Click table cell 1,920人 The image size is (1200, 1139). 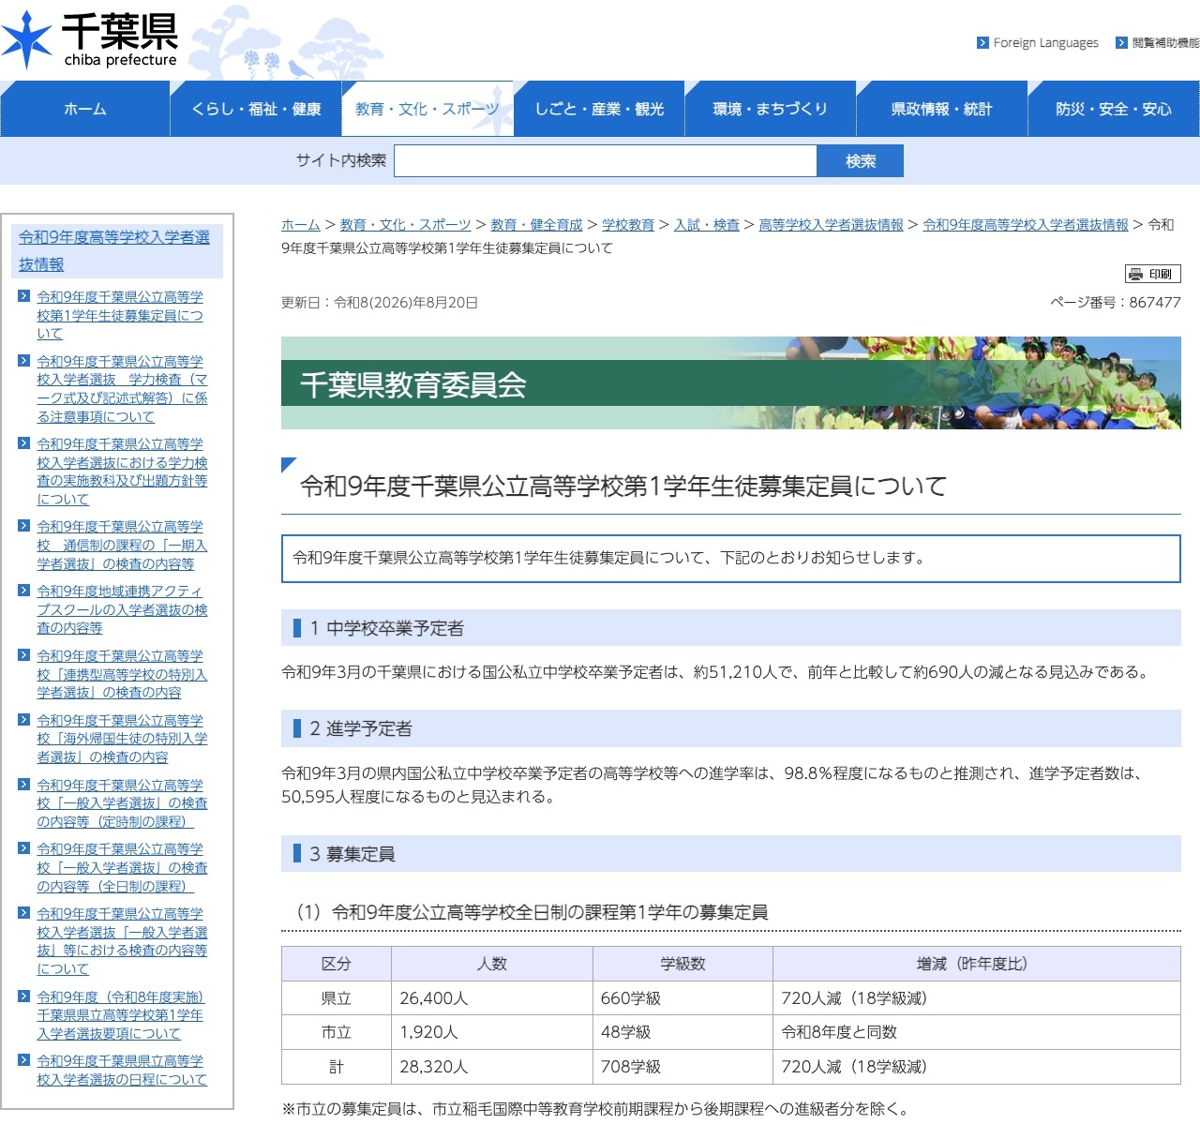pyautogui.click(x=492, y=1032)
